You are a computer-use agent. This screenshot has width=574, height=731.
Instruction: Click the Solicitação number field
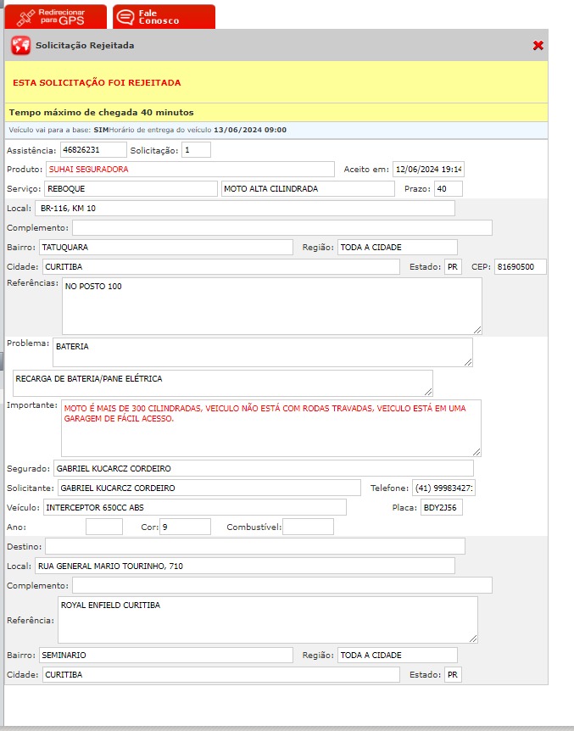pyautogui.click(x=196, y=149)
